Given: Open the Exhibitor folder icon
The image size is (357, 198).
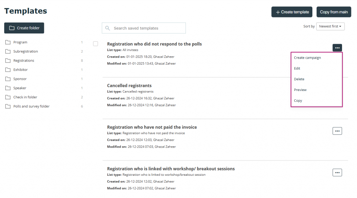Looking at the screenshot, I should [8, 69].
